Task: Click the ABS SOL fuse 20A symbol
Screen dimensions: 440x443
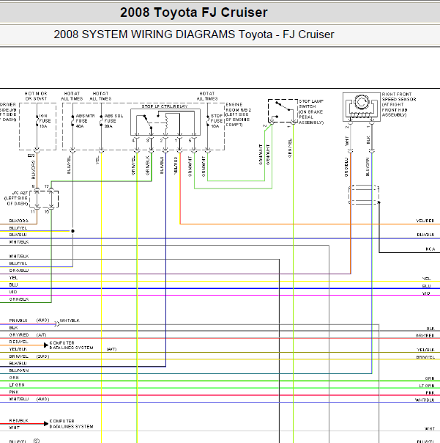Action: [x=101, y=121]
